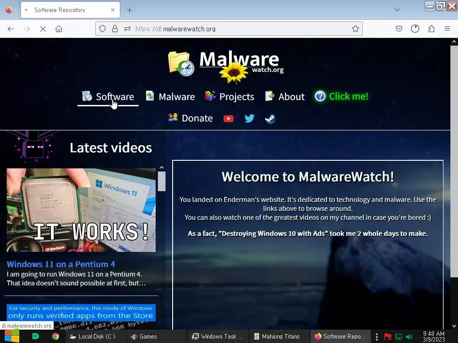Click the Enderman character icon
Image resolution: width=458 pixels, height=343 pixels.
[x=34, y=146]
